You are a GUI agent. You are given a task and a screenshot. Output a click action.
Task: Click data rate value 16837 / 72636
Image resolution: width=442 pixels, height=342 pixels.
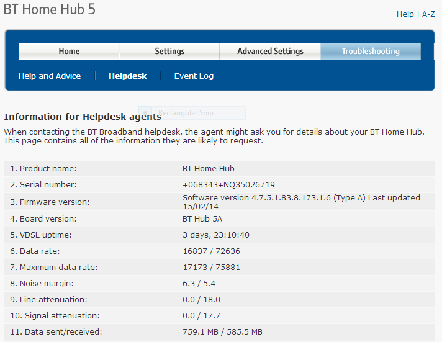(212, 251)
